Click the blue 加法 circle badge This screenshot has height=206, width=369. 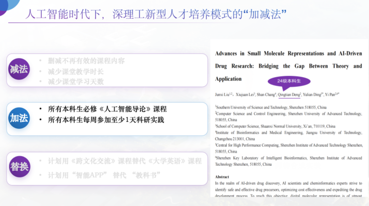point(19,118)
